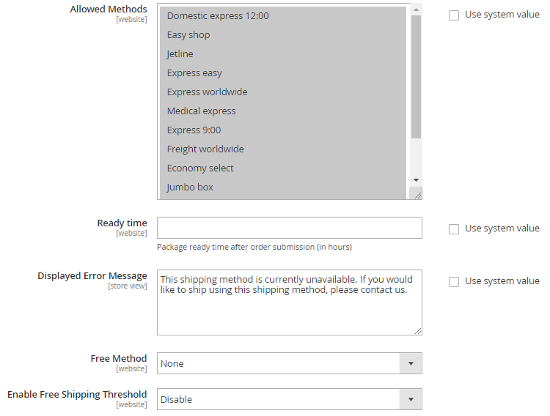Select Express 9:00 in the list
550x416 pixels.
point(194,130)
